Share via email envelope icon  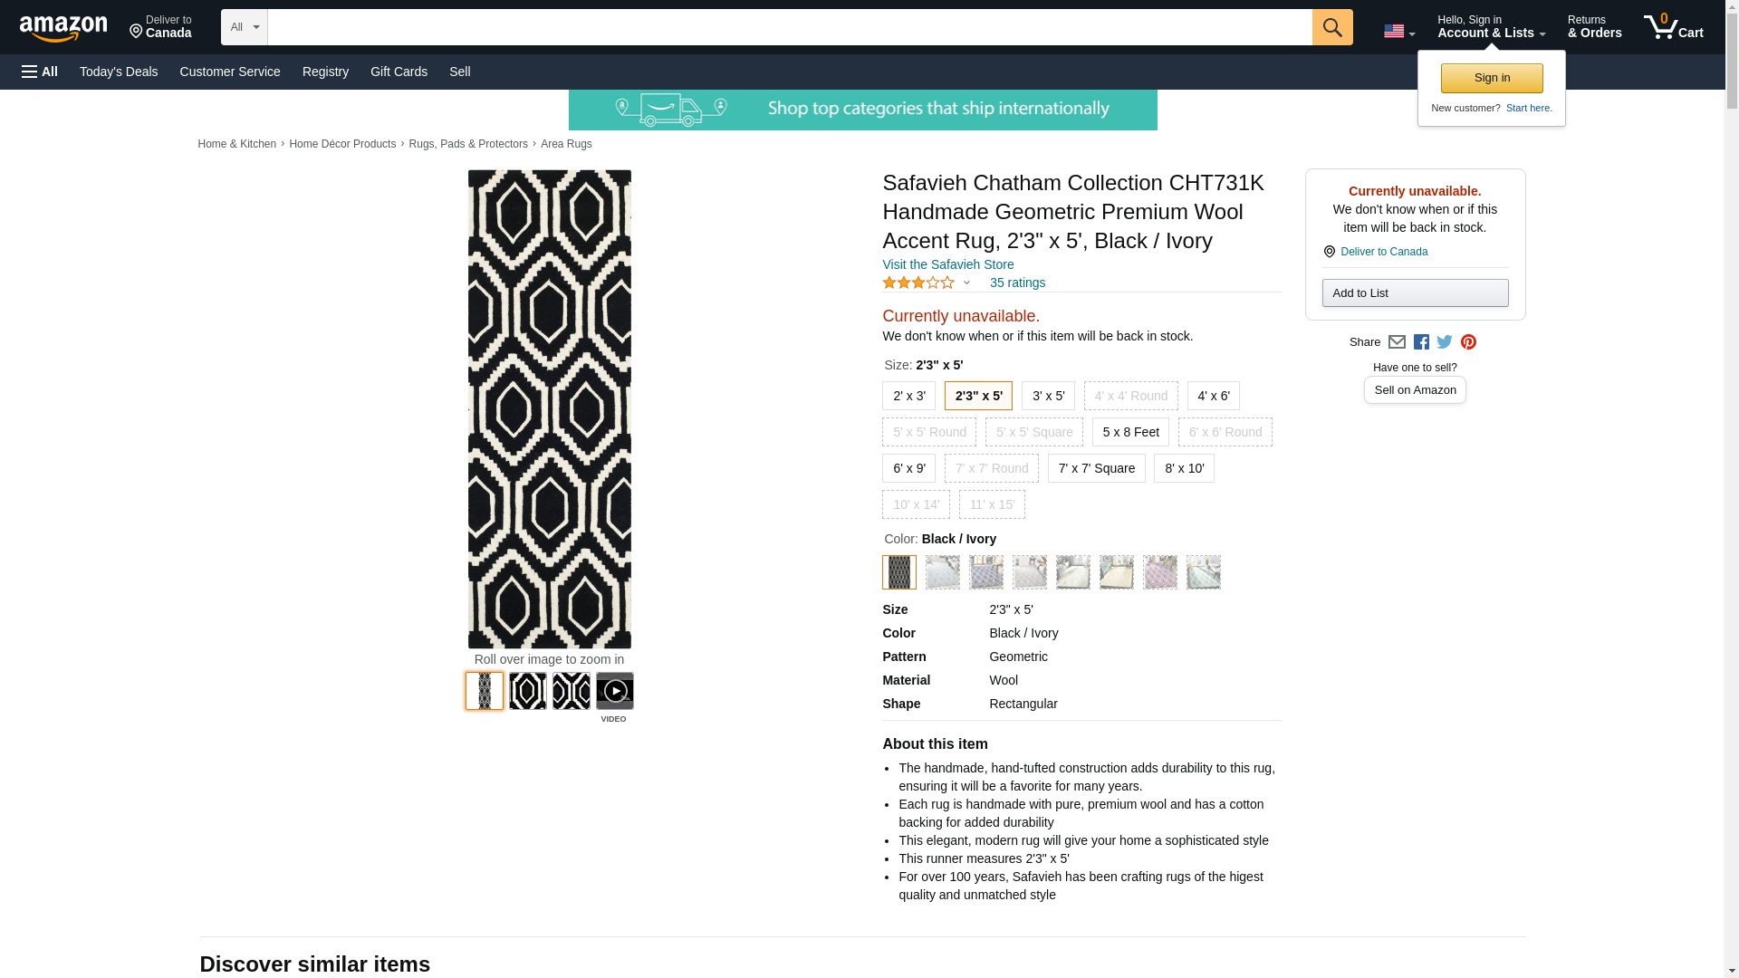1397,342
